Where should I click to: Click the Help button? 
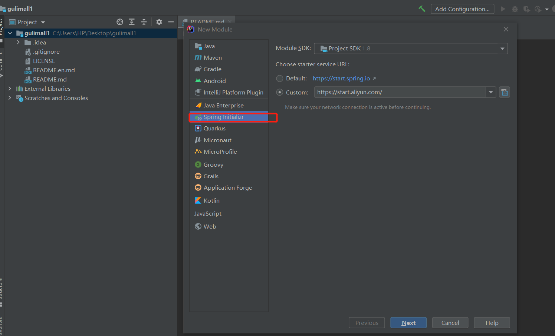(492, 323)
